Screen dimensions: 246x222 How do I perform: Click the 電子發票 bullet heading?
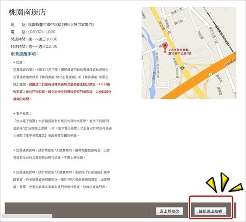click(x=23, y=114)
